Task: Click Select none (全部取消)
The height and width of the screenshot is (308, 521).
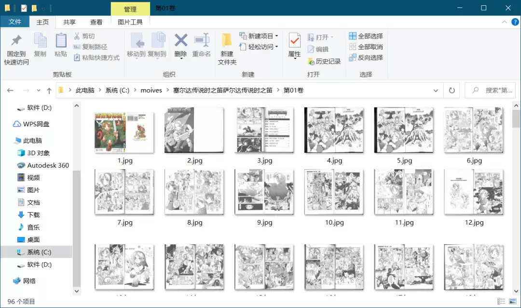Action: (366, 47)
